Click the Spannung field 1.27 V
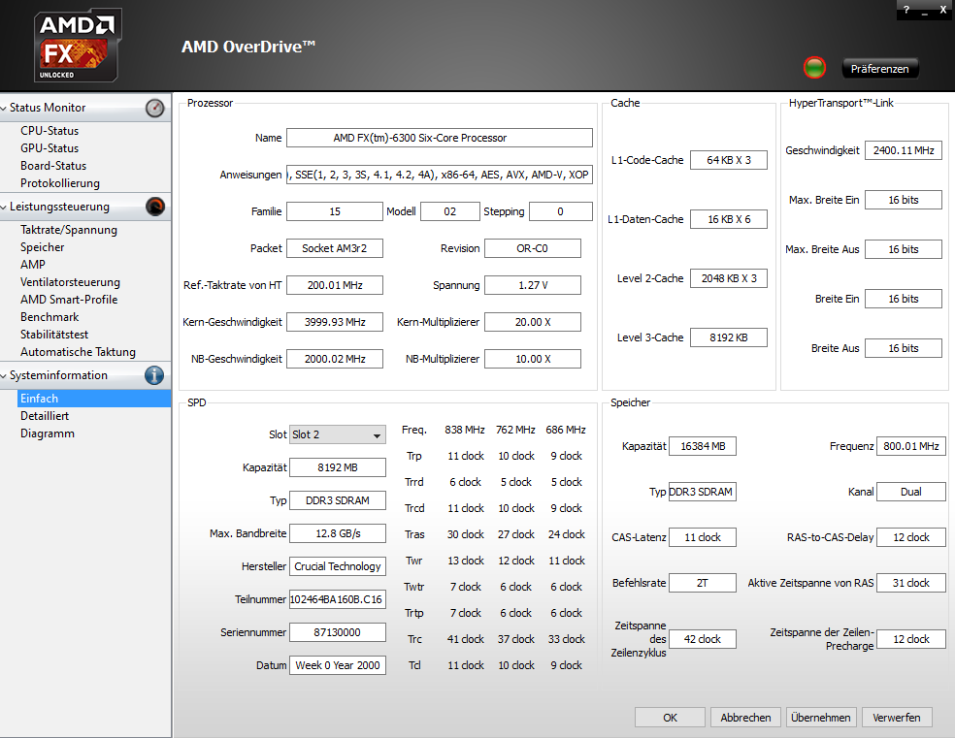The width and height of the screenshot is (955, 738). 532,285
